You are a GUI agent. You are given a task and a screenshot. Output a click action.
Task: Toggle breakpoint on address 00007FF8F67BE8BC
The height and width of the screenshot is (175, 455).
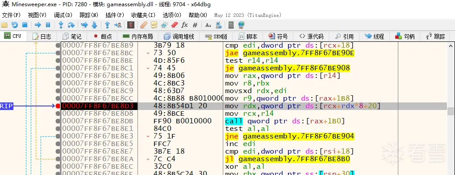pos(58,53)
